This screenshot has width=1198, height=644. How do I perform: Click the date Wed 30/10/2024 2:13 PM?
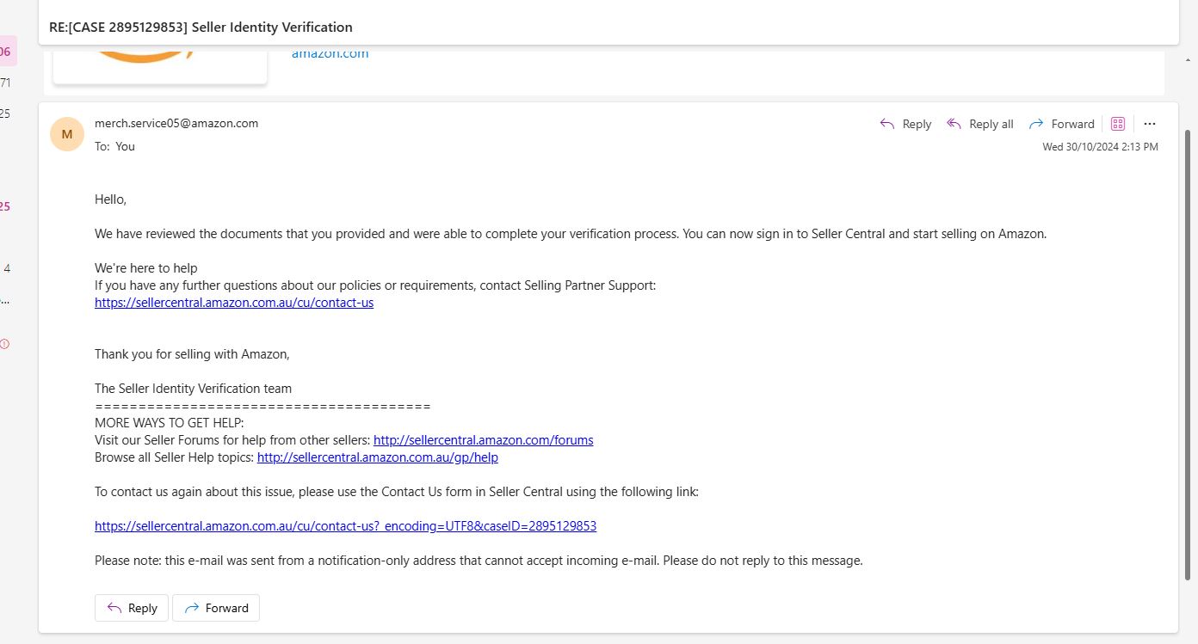coord(1100,147)
